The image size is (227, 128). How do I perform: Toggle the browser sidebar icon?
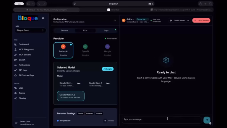click(28, 4)
